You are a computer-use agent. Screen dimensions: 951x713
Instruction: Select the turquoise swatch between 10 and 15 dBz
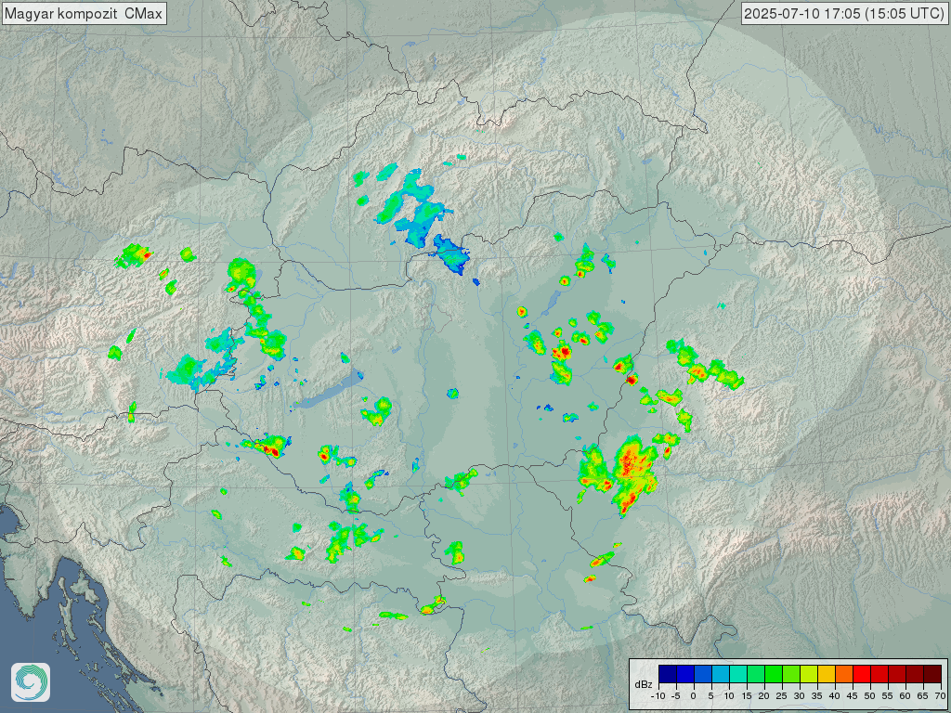click(x=738, y=674)
